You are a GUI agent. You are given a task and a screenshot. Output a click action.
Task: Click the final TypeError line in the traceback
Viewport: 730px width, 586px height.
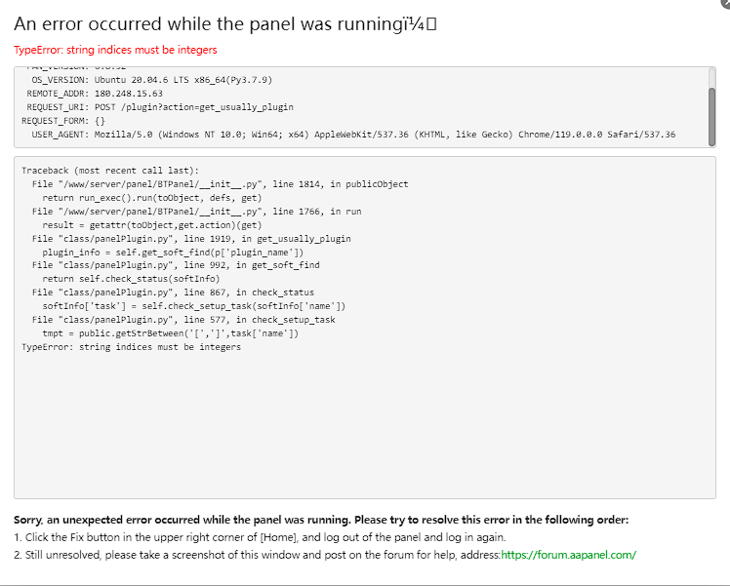131,347
